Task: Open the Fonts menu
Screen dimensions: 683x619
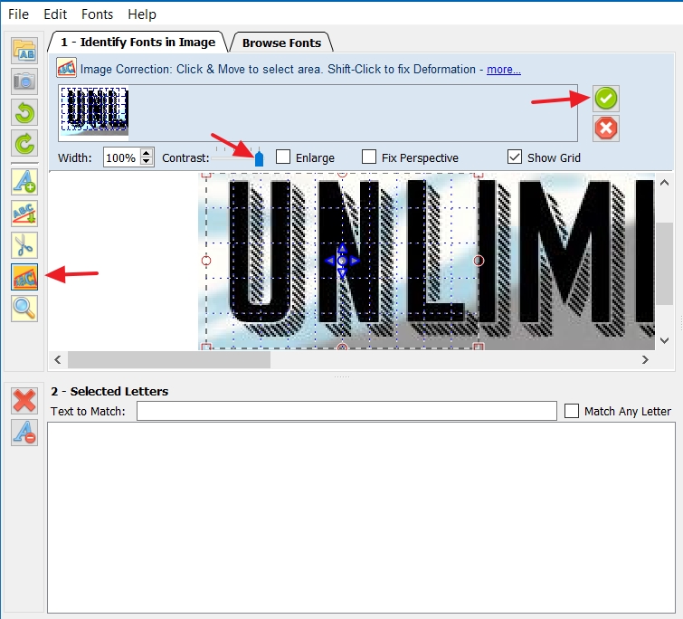Action: [97, 14]
